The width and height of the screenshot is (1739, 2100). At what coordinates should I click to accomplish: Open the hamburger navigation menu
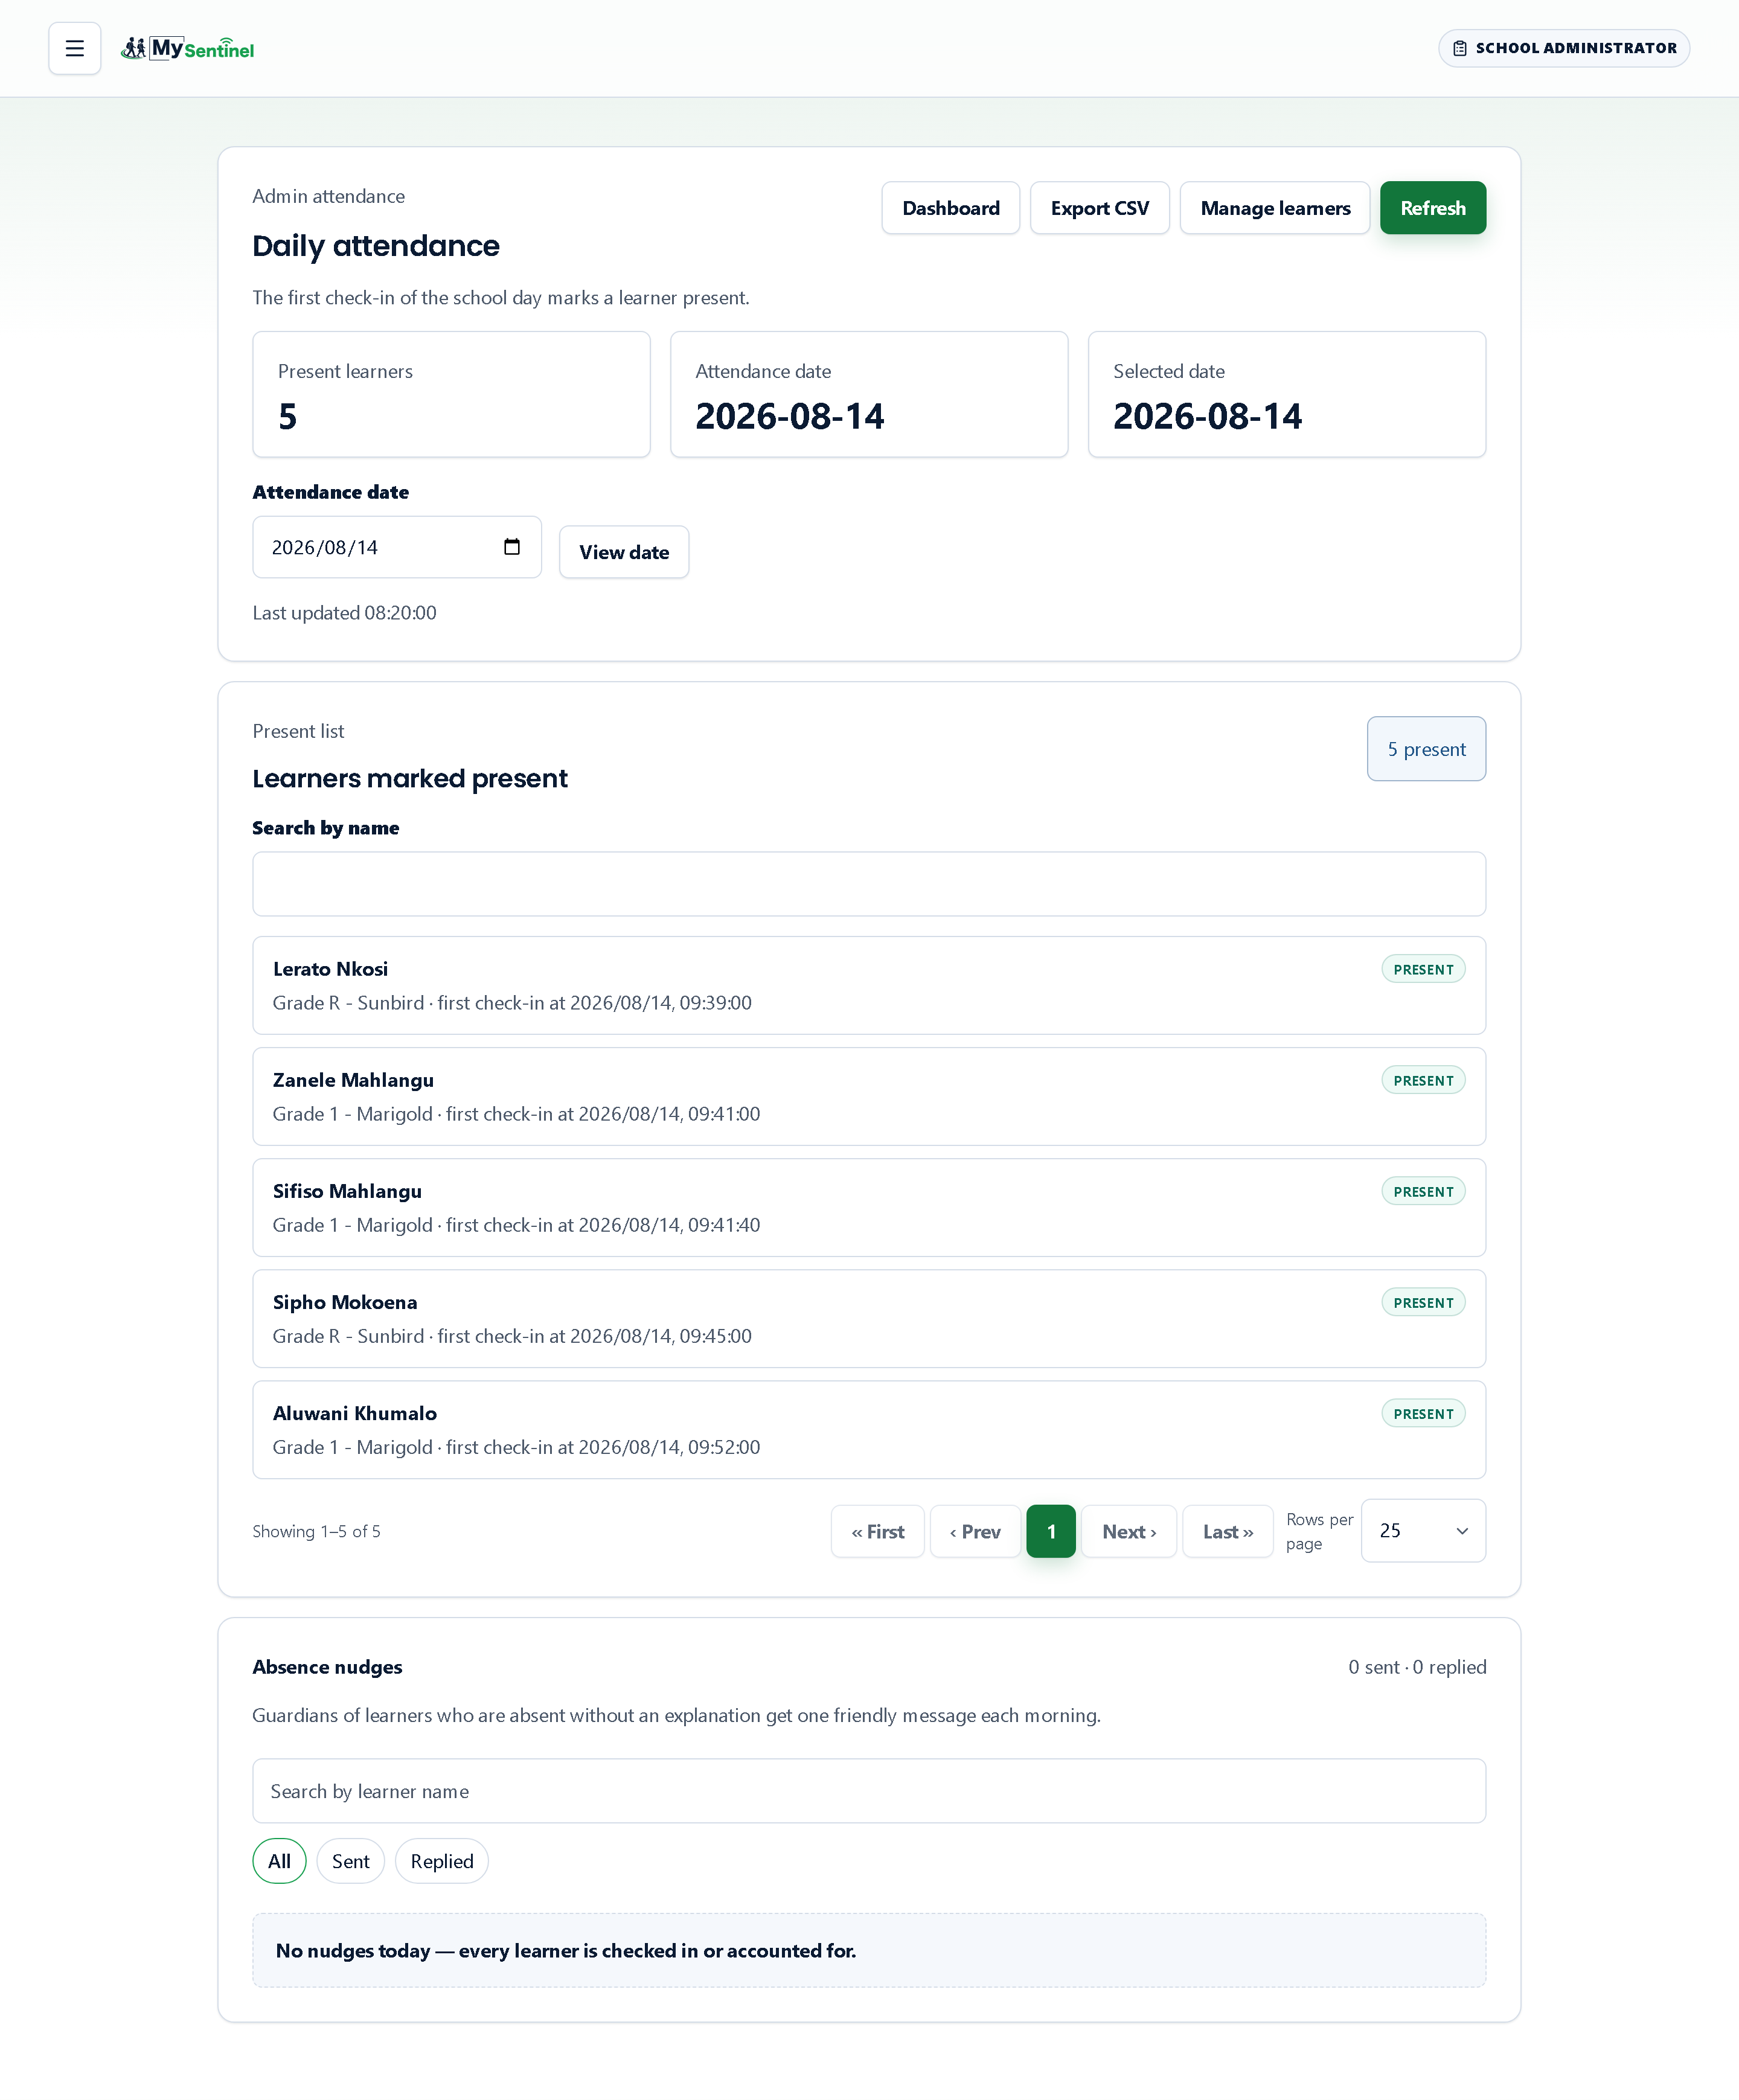[x=74, y=48]
